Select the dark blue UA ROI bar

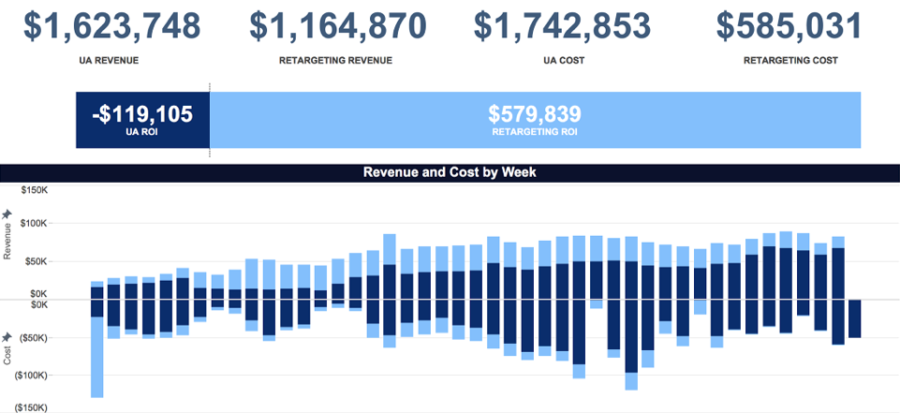click(142, 121)
